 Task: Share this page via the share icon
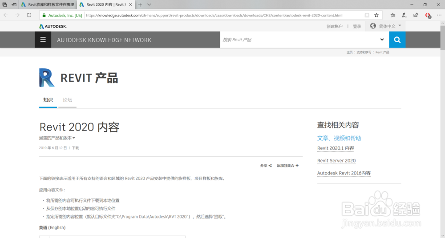pos(416,15)
